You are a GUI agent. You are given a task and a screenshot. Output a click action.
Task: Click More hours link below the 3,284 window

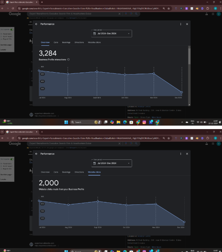tap(156, 117)
